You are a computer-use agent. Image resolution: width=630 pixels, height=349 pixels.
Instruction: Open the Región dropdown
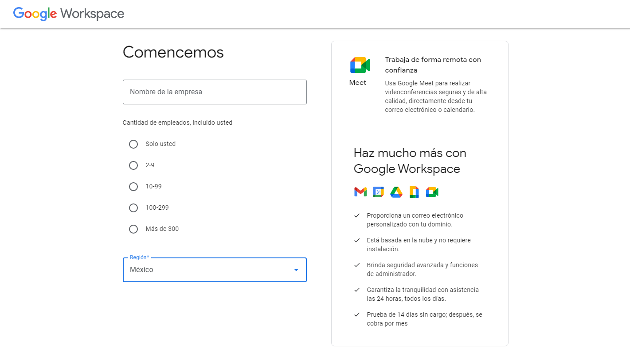click(215, 270)
